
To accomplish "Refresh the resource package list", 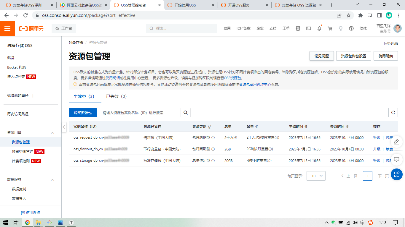I will click(393, 113).
